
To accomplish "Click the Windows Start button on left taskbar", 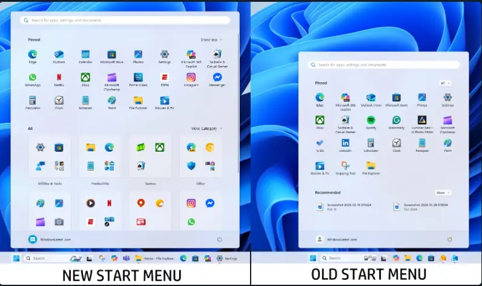I will (x=16, y=258).
